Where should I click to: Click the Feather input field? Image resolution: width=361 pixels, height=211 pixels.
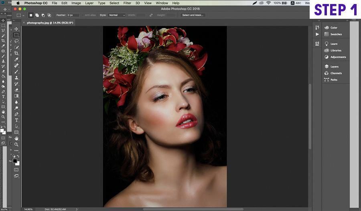coord(73,15)
